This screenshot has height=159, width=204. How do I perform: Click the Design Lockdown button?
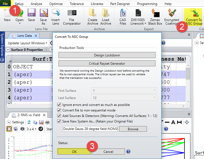tap(107, 55)
